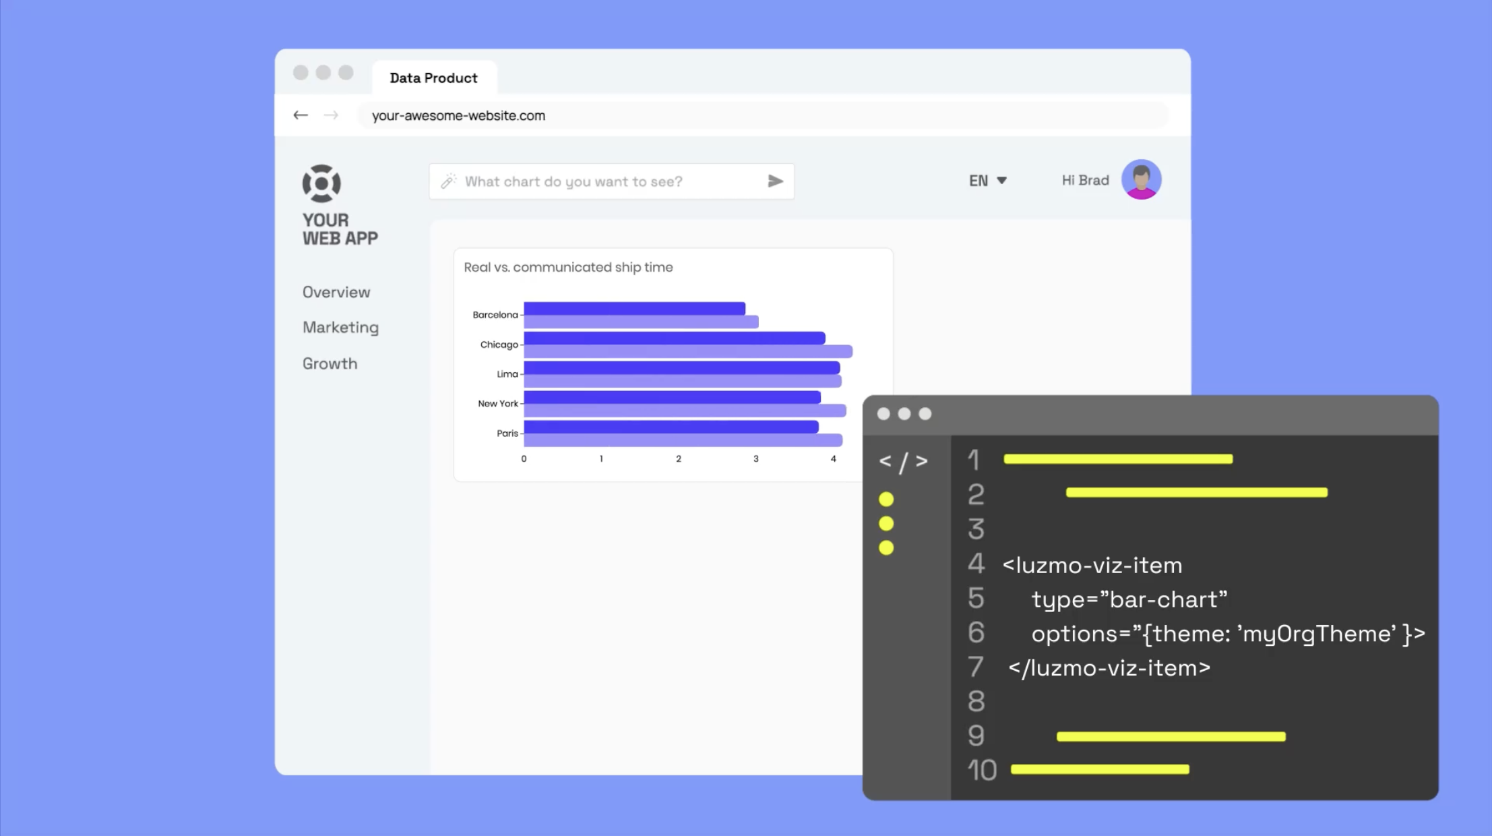Click the browser forward arrow

tap(331, 115)
